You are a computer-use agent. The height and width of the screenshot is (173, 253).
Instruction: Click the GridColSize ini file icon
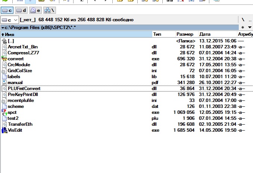[4, 71]
